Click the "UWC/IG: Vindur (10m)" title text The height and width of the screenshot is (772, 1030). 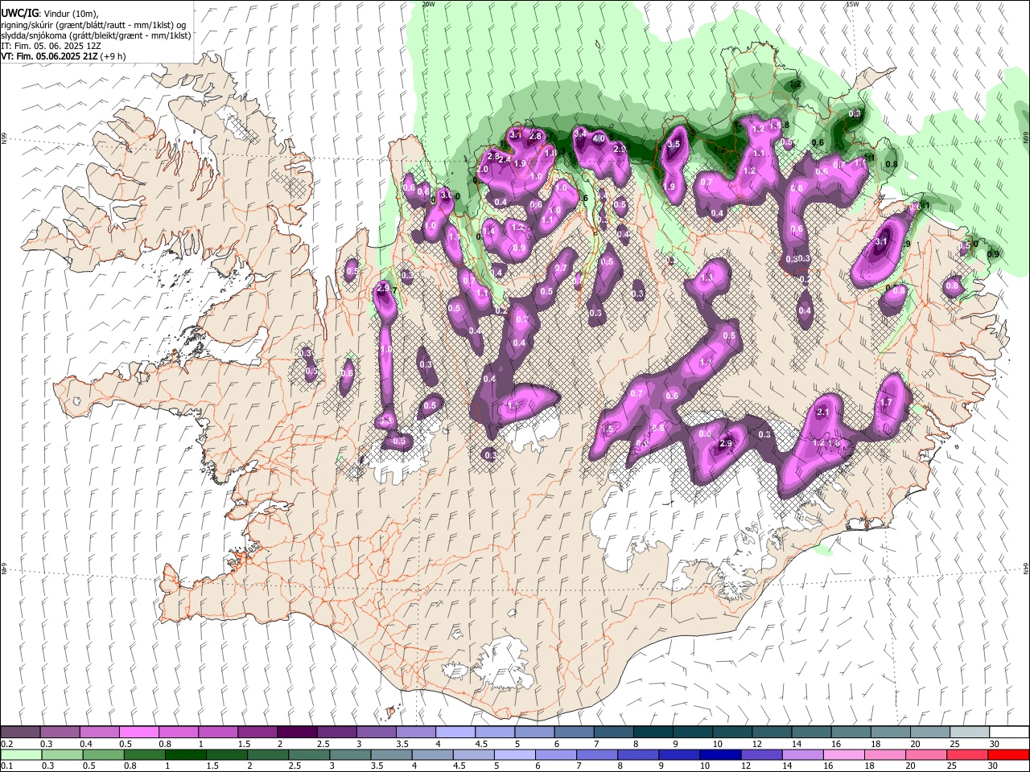(49, 13)
